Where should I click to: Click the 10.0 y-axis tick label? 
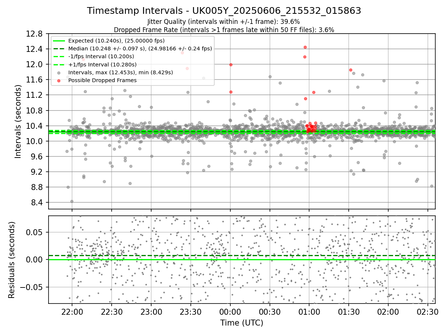pos(34,141)
